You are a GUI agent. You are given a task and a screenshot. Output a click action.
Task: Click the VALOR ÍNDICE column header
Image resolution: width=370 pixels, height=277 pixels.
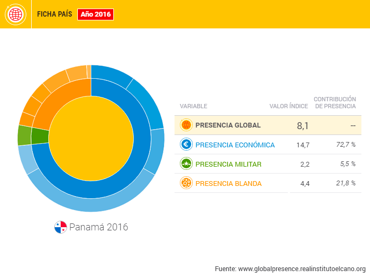(288, 106)
